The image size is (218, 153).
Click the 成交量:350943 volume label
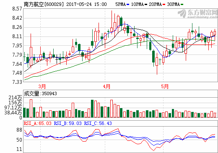coord(41,93)
